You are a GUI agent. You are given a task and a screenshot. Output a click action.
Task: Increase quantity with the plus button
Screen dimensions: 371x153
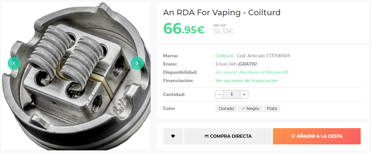click(244, 94)
